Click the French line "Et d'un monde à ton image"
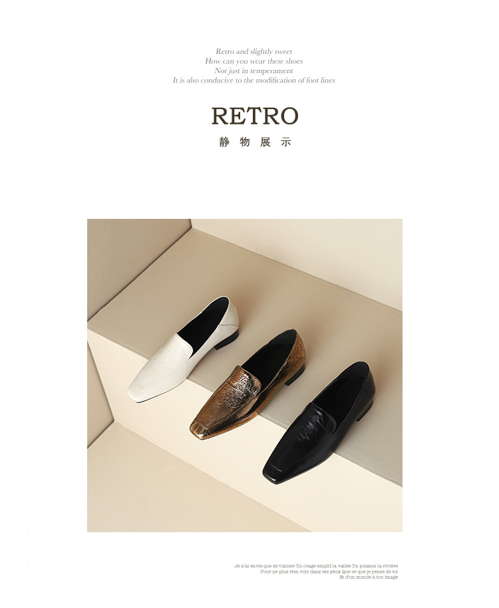The image size is (499, 608). tap(369, 577)
